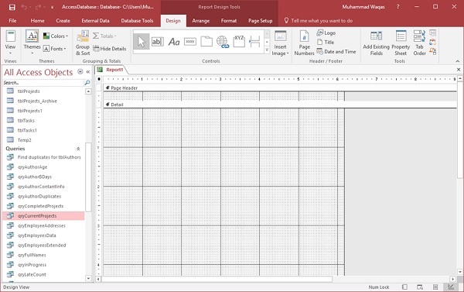This screenshot has width=464, height=292.
Task: Insert a Hyperlink control
Action: click(223, 42)
